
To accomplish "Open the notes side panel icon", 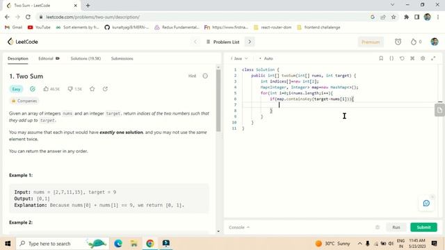I will (439, 110).
